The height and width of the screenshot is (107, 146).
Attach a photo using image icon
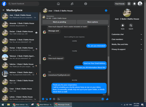[47, 99]
